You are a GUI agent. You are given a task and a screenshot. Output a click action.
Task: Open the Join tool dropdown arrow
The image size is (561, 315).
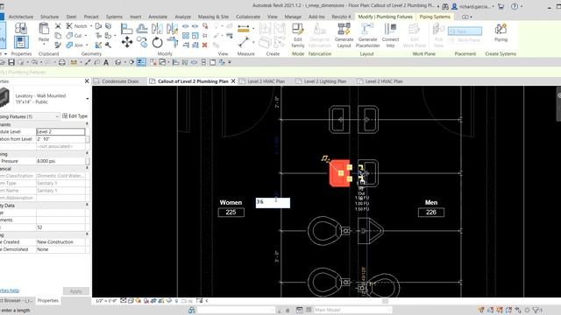pyautogui.click(x=87, y=45)
